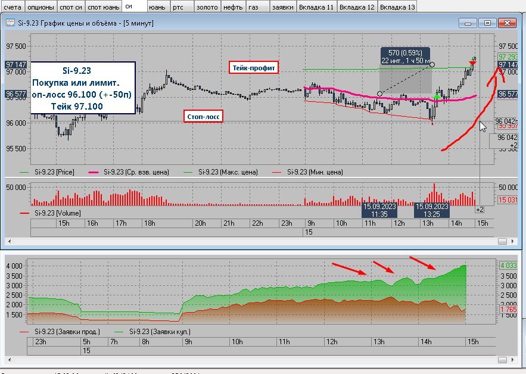
Task: Go to Вкладка 12 tab
Action: coord(357,7)
